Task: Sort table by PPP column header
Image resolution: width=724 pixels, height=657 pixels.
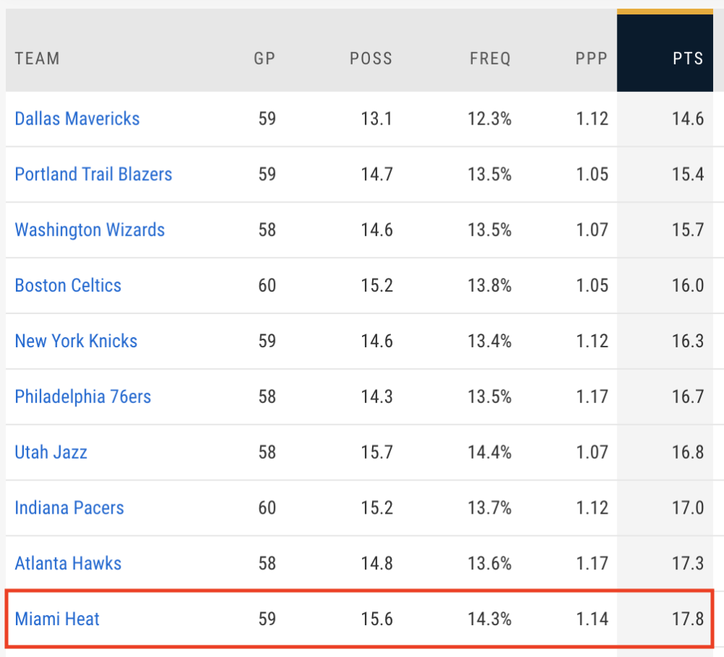Action: click(592, 59)
